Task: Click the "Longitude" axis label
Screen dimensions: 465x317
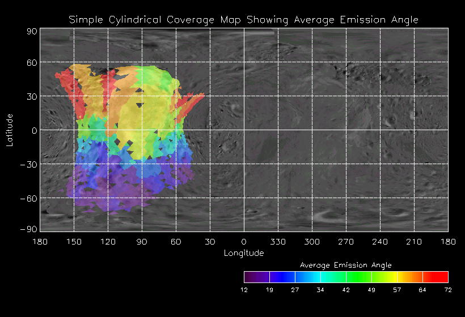Action: click(243, 253)
